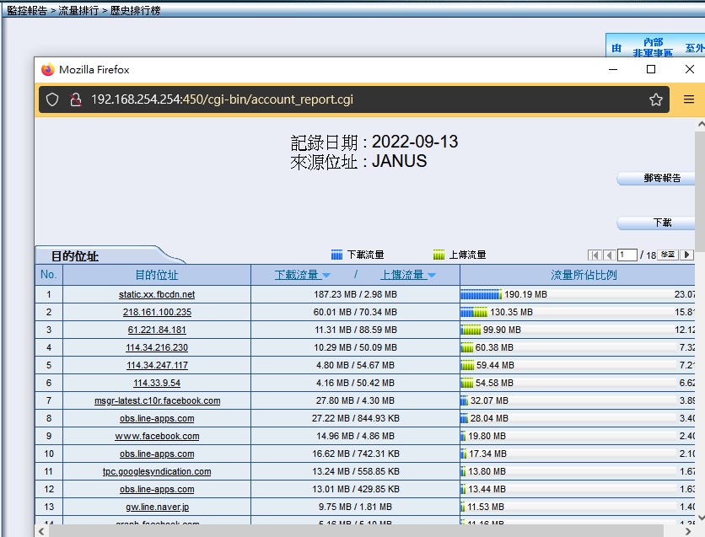Open the static.xx.fbcdn.net link
This screenshot has width=705, height=537.
tap(157, 294)
